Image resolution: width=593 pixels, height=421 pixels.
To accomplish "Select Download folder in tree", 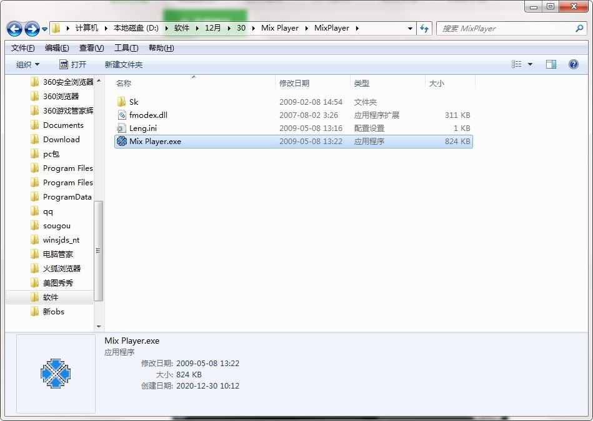I will click(55, 139).
